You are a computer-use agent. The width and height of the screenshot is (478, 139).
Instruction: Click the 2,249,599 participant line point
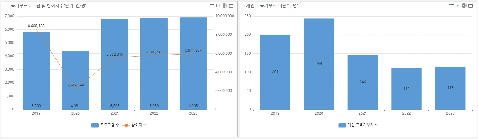pyautogui.click(x=75, y=89)
